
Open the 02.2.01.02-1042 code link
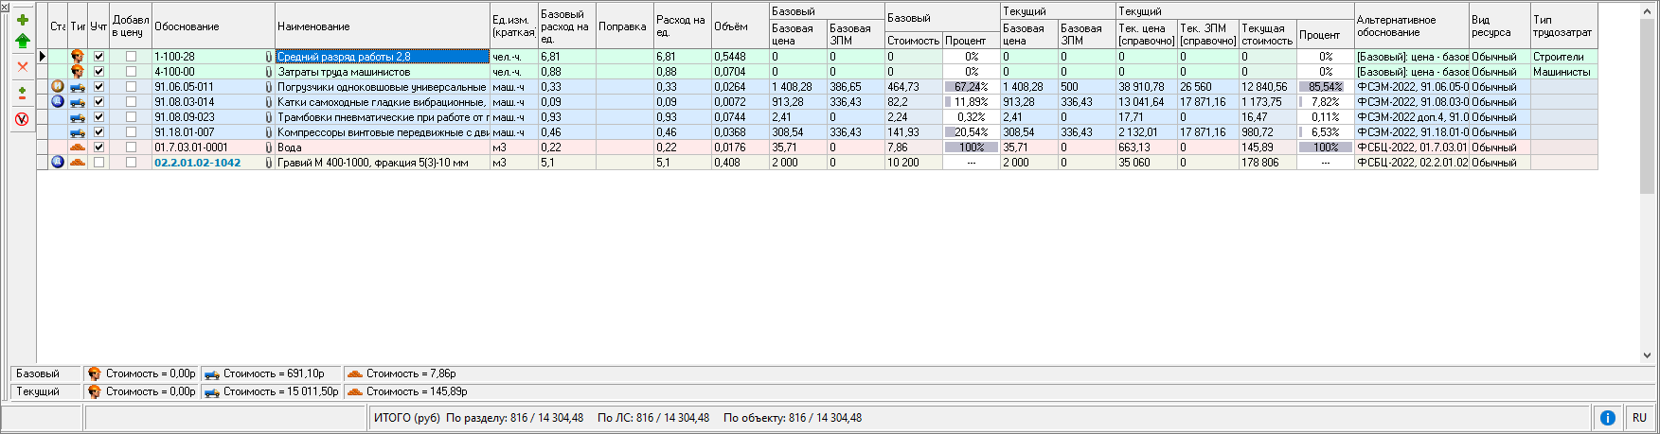[x=198, y=163]
